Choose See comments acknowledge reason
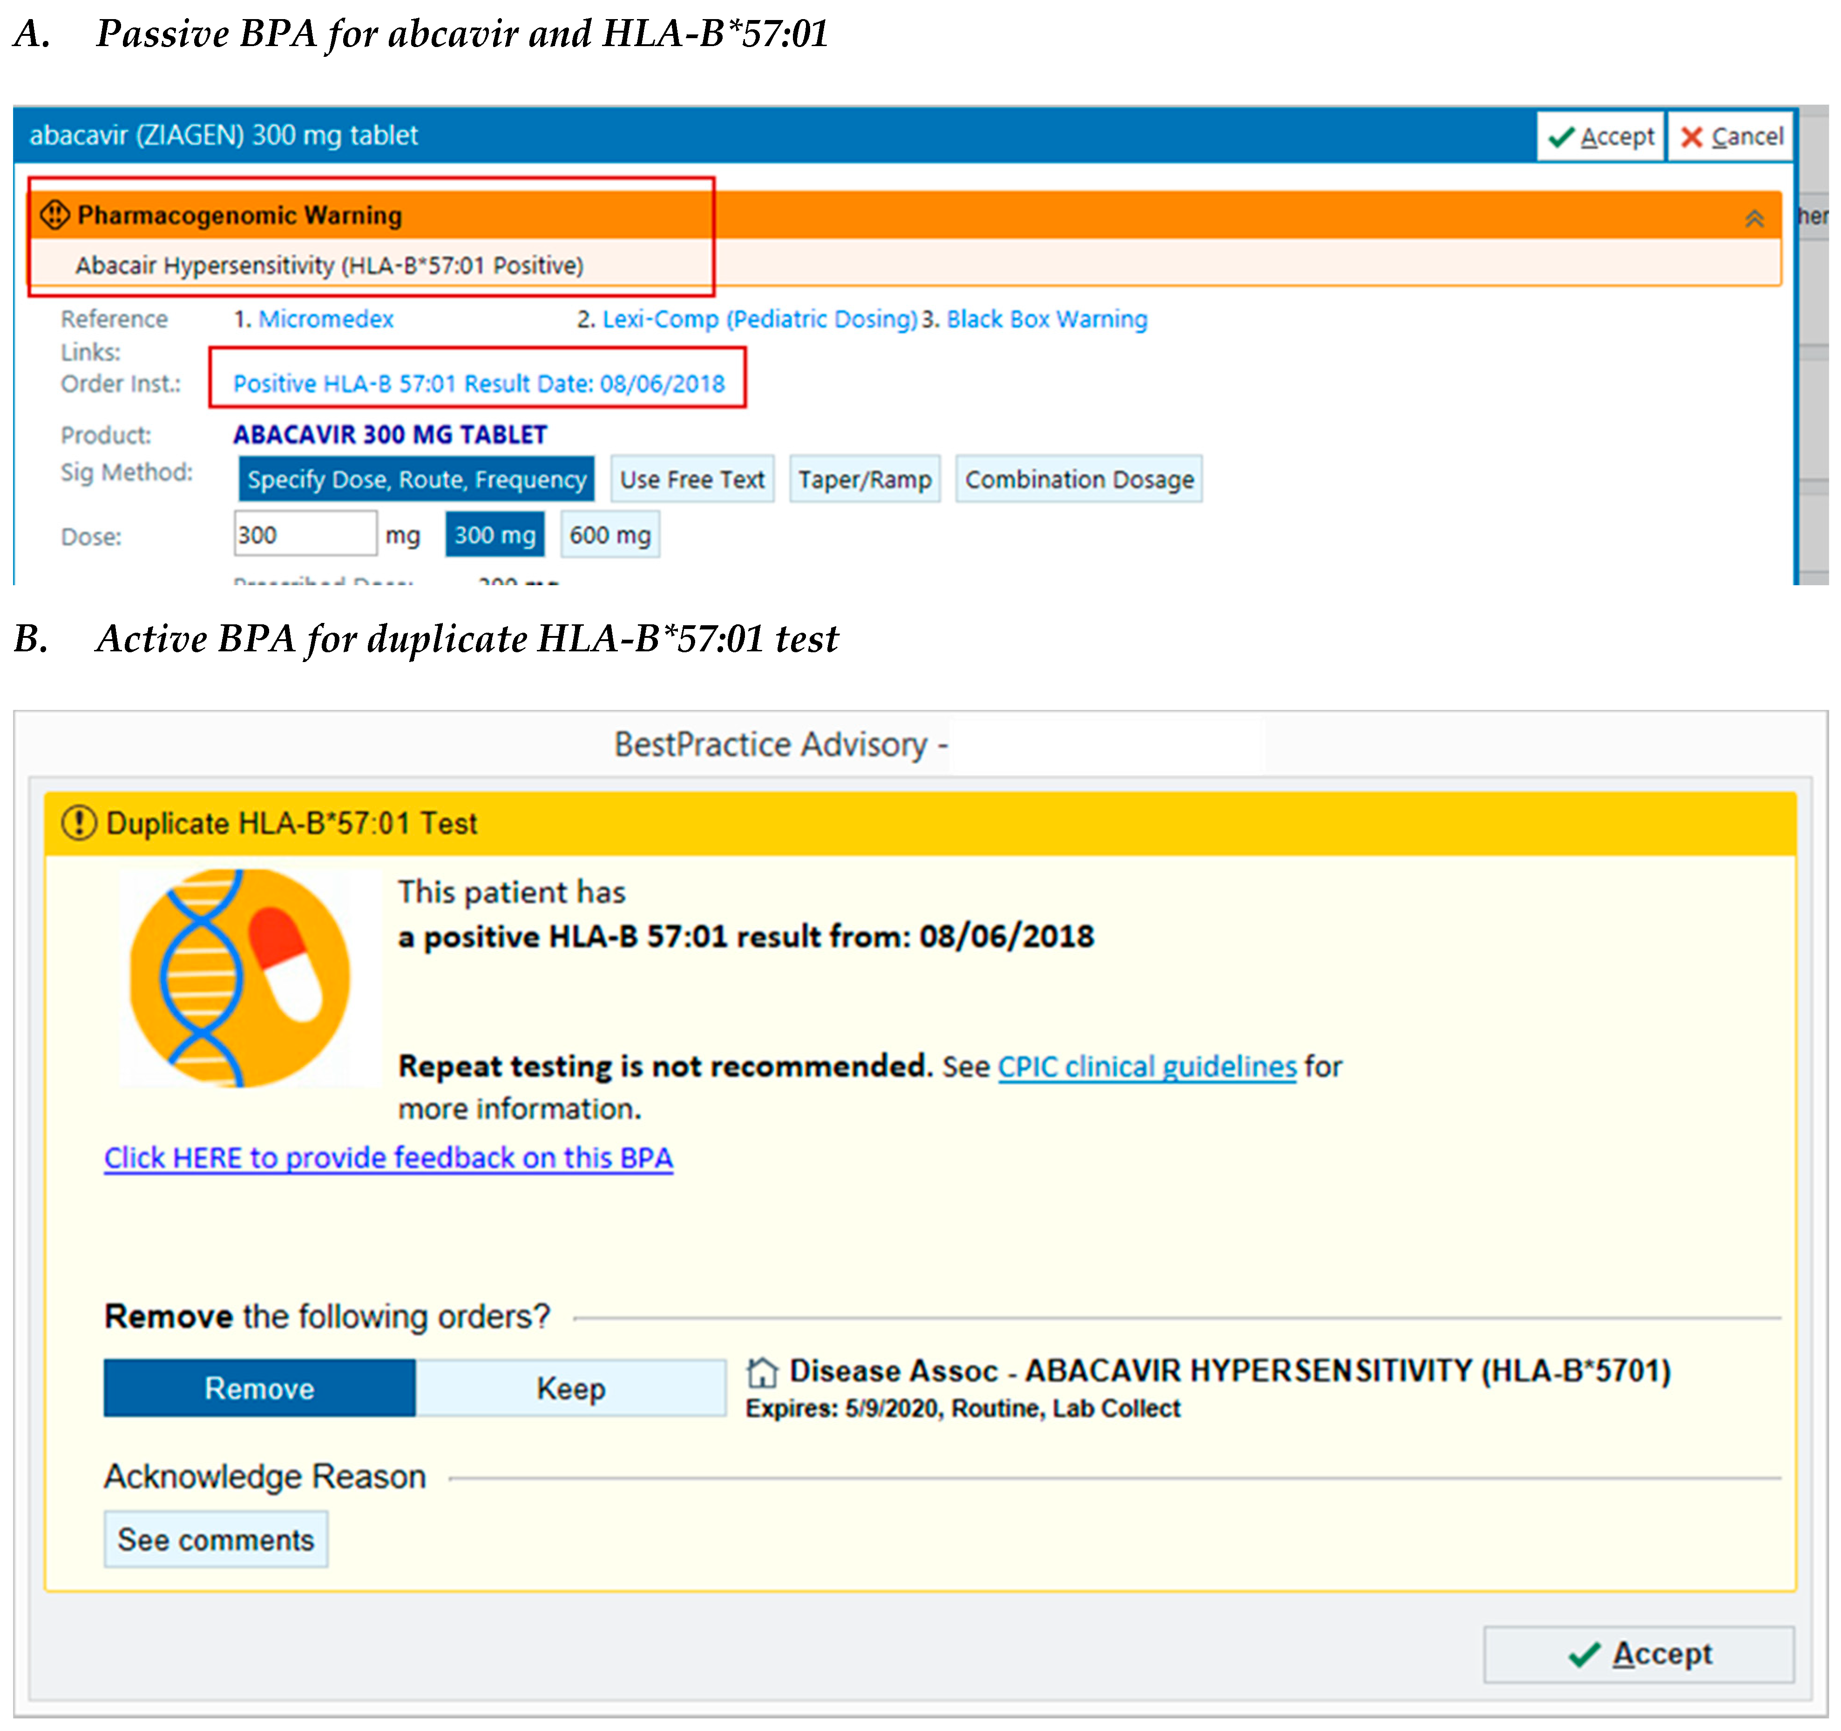 [x=216, y=1540]
